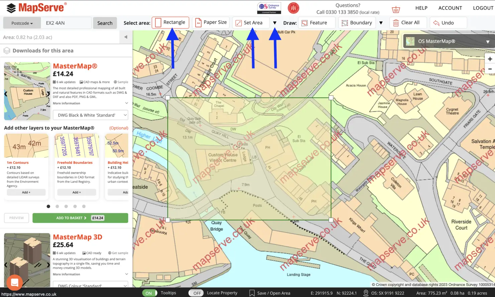Click the MasterMap map preview thumbnail
Screen dimensions: 495x297
pyautogui.click(x=27, y=91)
